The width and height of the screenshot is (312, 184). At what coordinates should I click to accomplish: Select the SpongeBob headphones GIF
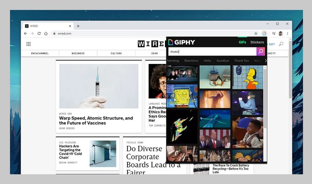point(182,96)
